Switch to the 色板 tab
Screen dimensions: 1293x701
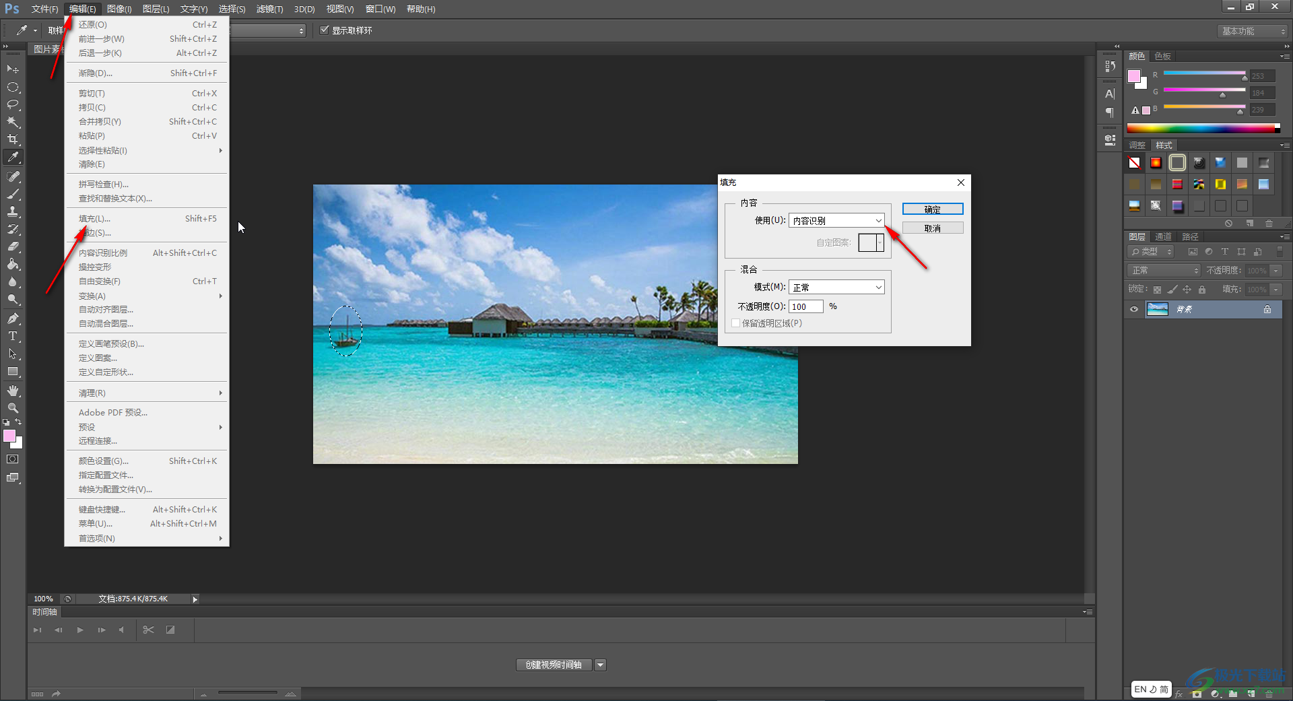pyautogui.click(x=1162, y=56)
